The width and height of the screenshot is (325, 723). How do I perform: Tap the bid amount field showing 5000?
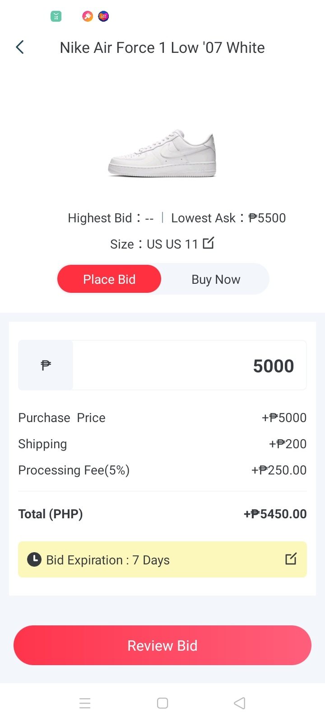coord(190,366)
